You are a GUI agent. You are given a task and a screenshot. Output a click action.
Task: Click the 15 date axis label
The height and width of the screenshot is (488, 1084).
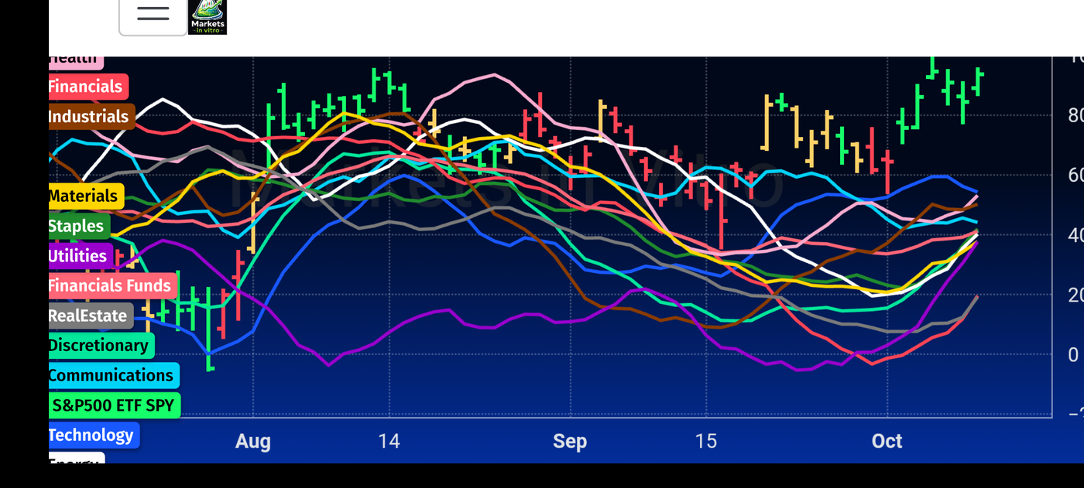[x=705, y=442]
